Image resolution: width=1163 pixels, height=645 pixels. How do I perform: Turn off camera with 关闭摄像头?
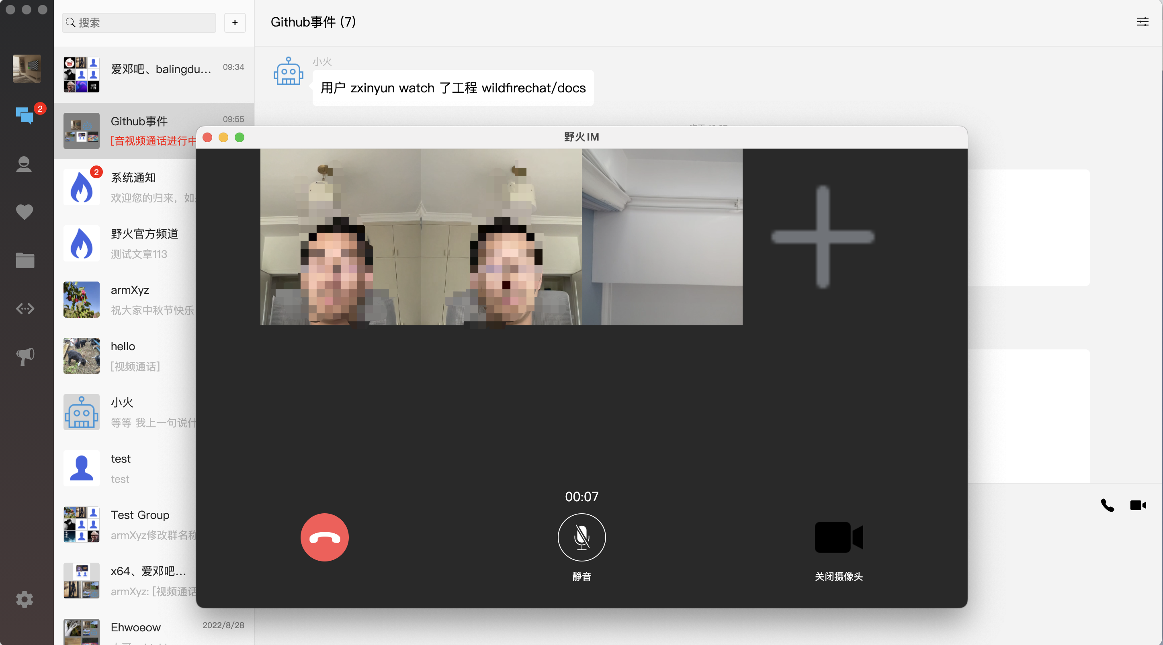(838, 537)
